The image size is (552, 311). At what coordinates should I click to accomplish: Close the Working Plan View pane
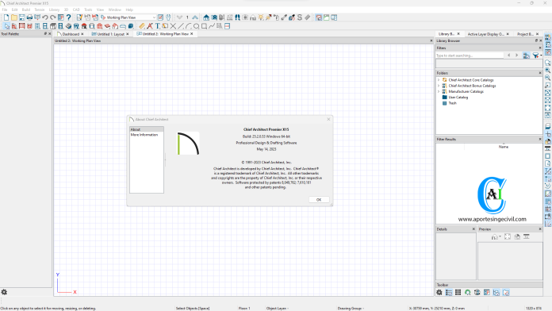pyautogui.click(x=431, y=40)
